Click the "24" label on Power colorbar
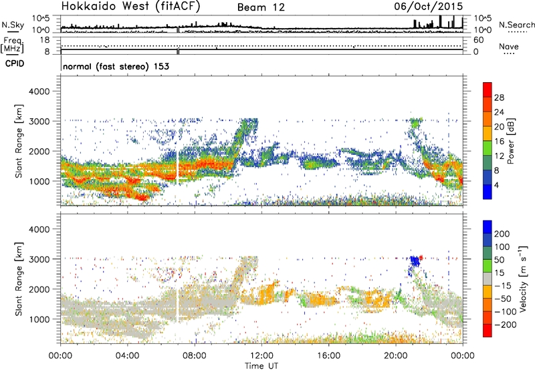The image size is (535, 370). 499,112
